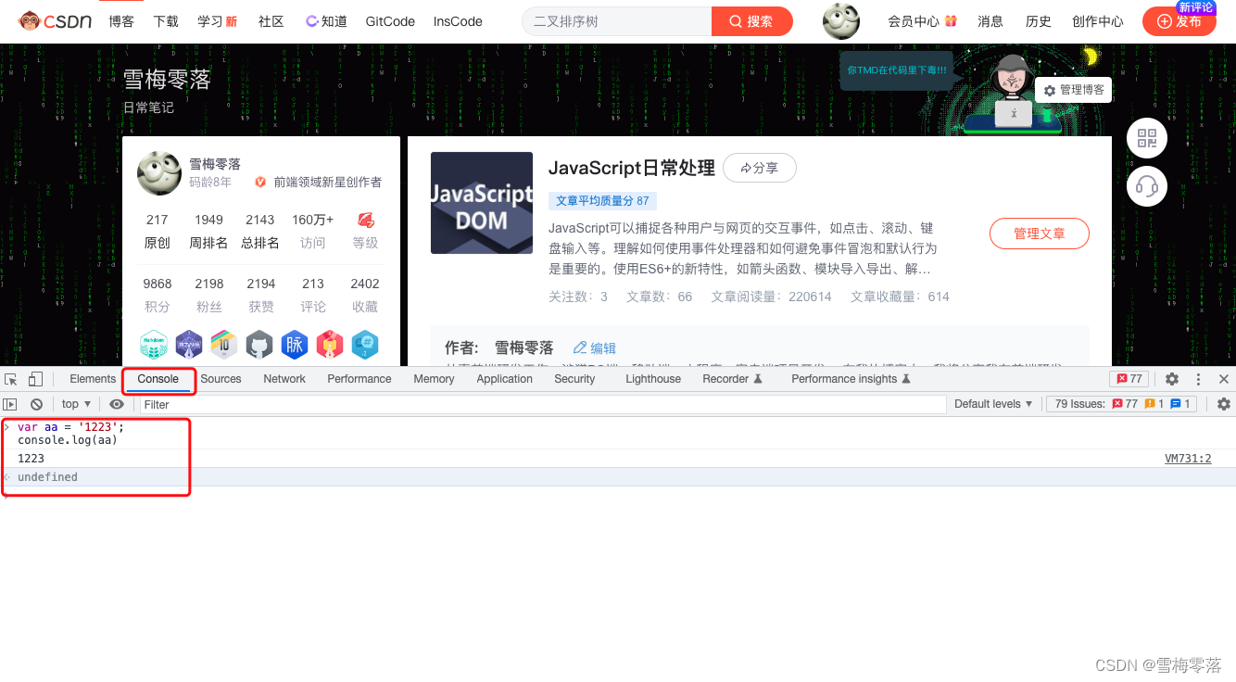Click the CSDN logo
Image resolution: width=1236 pixels, height=682 pixels.
[55, 20]
